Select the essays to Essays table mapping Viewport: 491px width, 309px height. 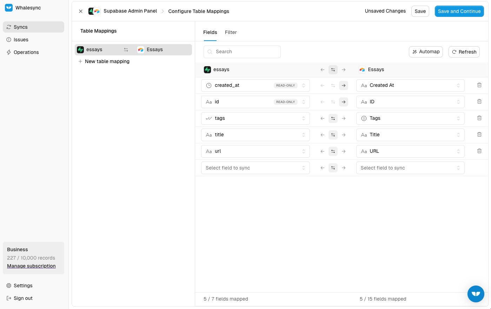pyautogui.click(x=133, y=50)
